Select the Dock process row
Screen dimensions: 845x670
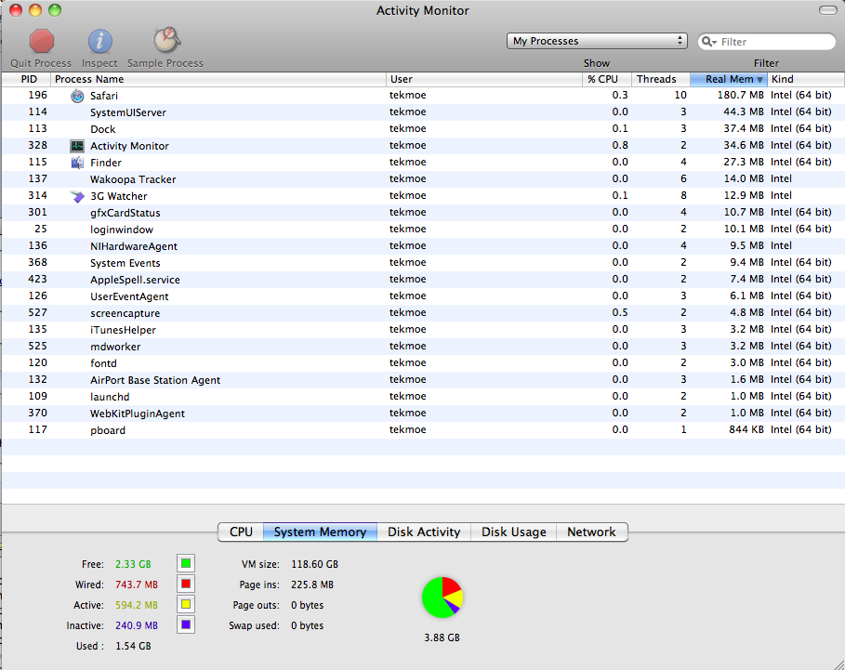[422, 129]
